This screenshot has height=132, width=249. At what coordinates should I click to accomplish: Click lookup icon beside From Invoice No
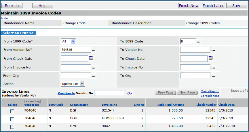pos(94,68)
